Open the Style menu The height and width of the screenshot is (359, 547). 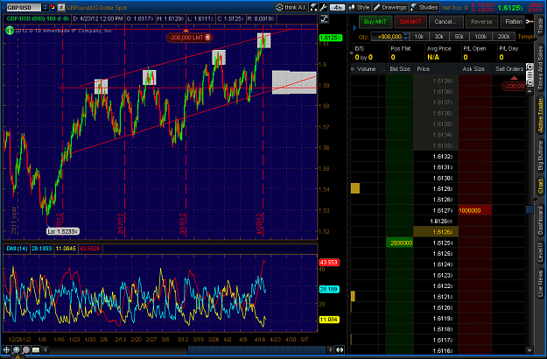pyautogui.click(x=359, y=7)
